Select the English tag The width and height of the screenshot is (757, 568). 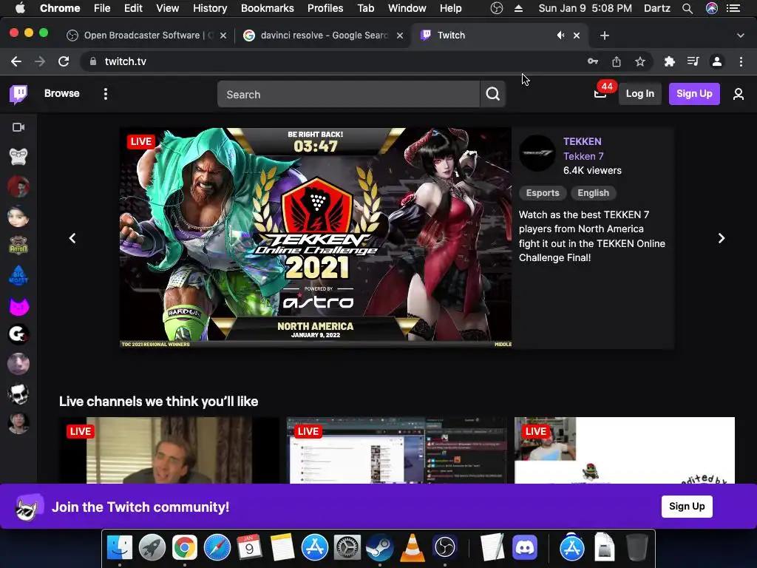(x=594, y=193)
